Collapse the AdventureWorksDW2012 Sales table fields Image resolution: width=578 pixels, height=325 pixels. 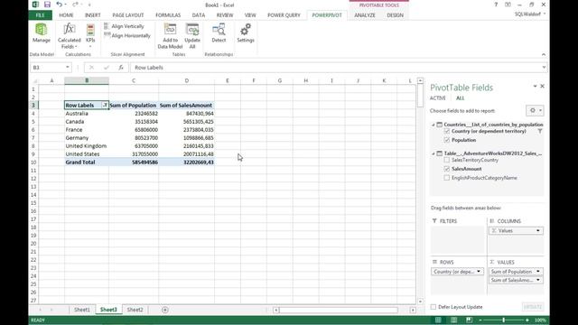[x=433, y=153]
